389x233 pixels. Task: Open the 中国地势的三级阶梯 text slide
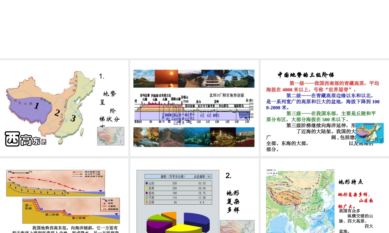pos(325,108)
